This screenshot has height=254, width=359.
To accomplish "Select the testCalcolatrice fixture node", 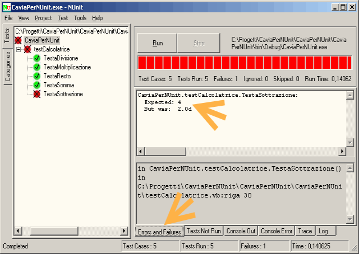I will 52,49.
